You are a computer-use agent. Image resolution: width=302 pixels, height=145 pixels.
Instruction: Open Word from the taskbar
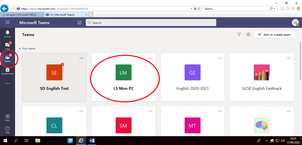[x=92, y=141]
